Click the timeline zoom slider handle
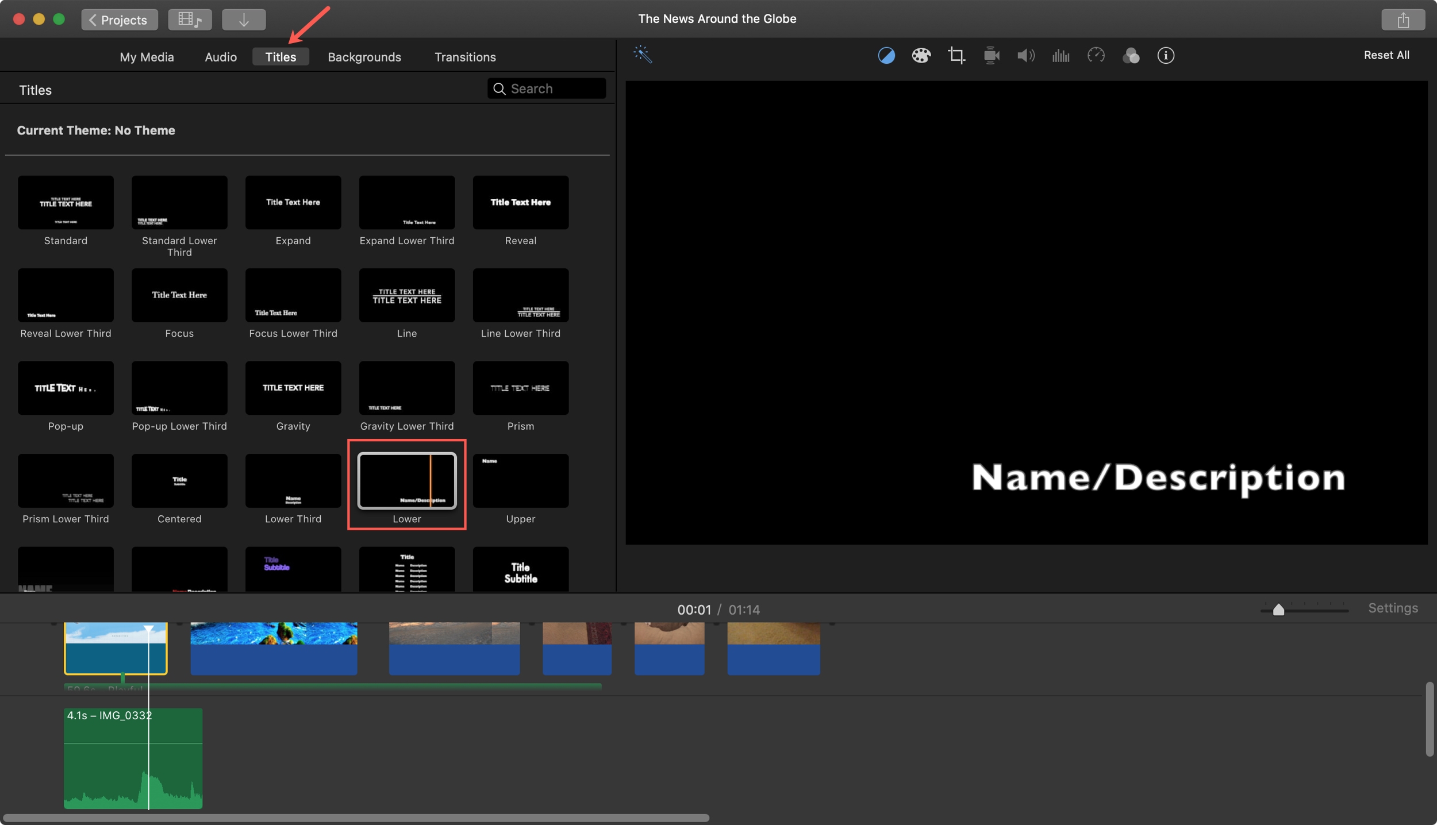The height and width of the screenshot is (825, 1437). (1278, 610)
